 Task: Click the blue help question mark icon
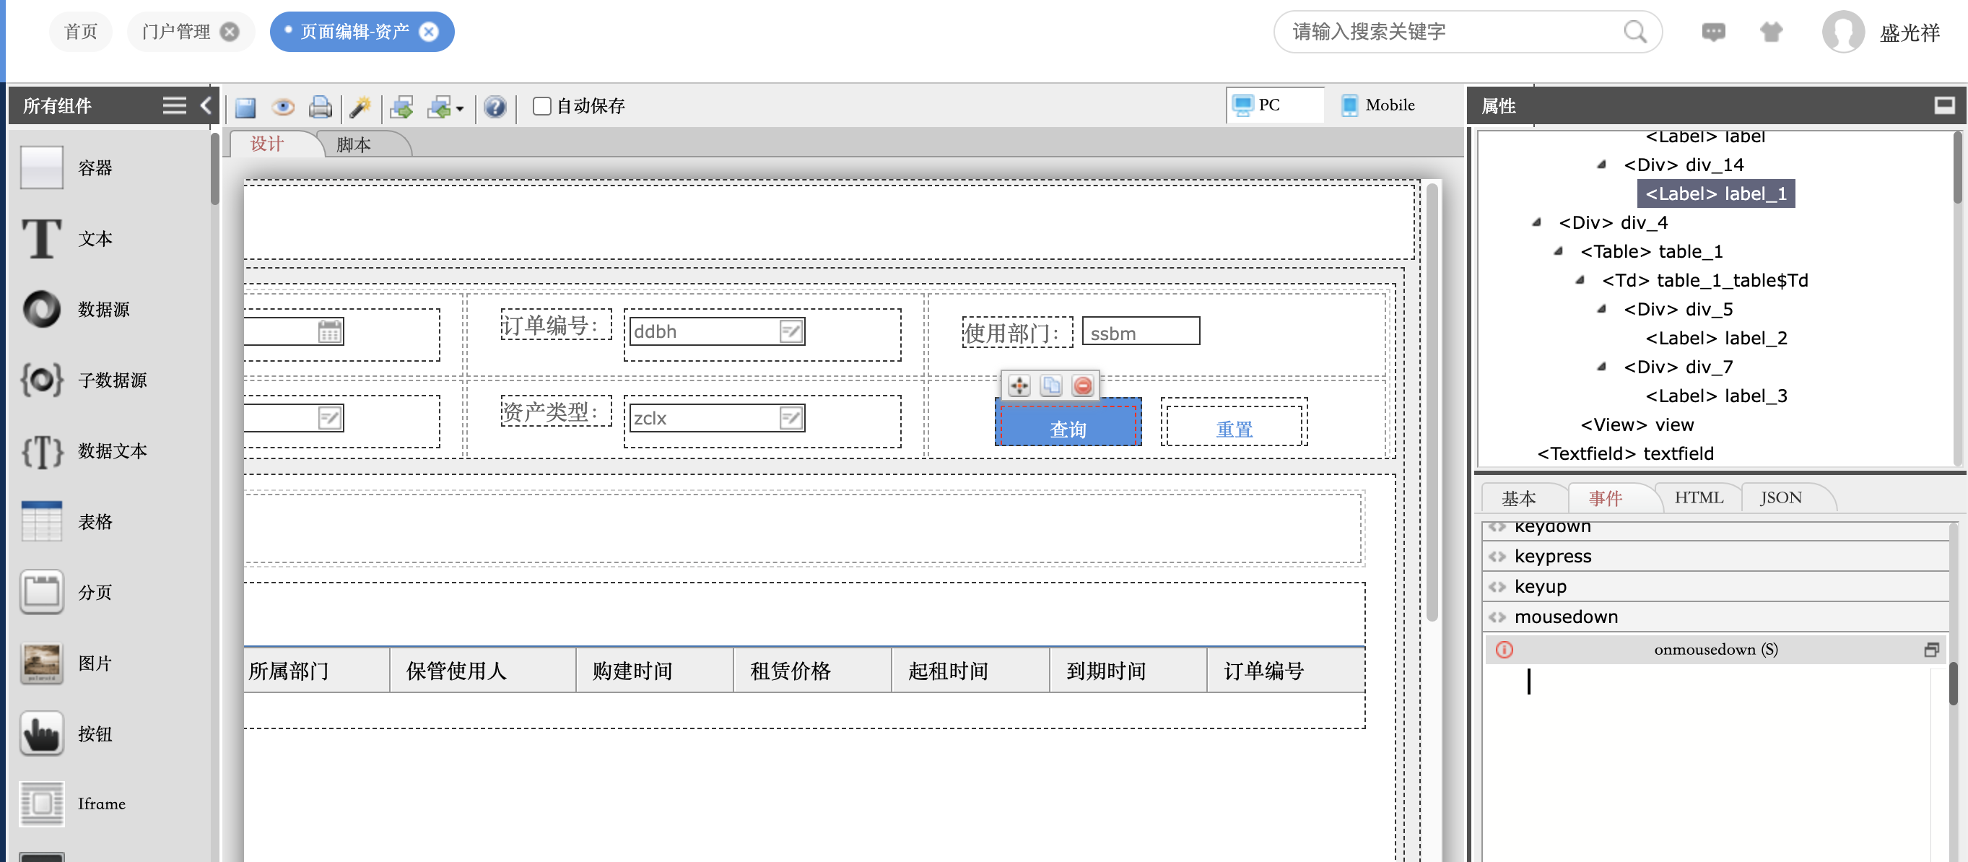click(x=495, y=107)
